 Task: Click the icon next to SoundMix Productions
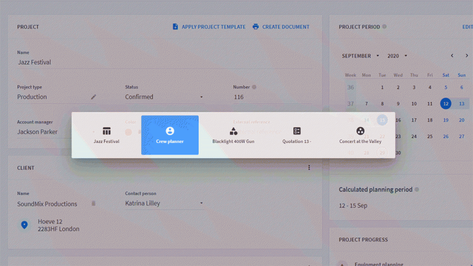pos(94,203)
